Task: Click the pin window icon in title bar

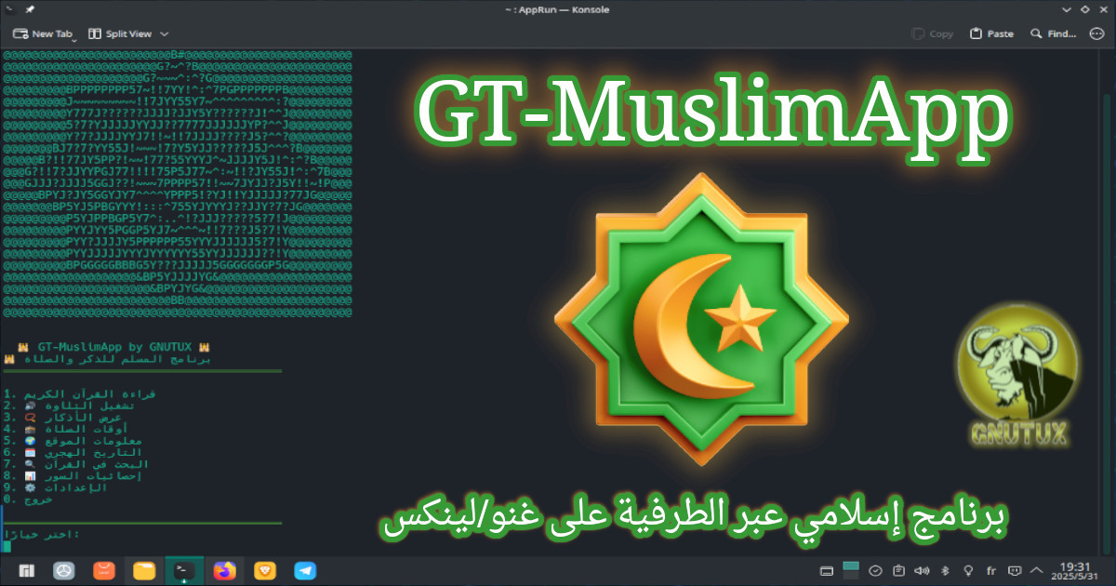Action: (30, 9)
